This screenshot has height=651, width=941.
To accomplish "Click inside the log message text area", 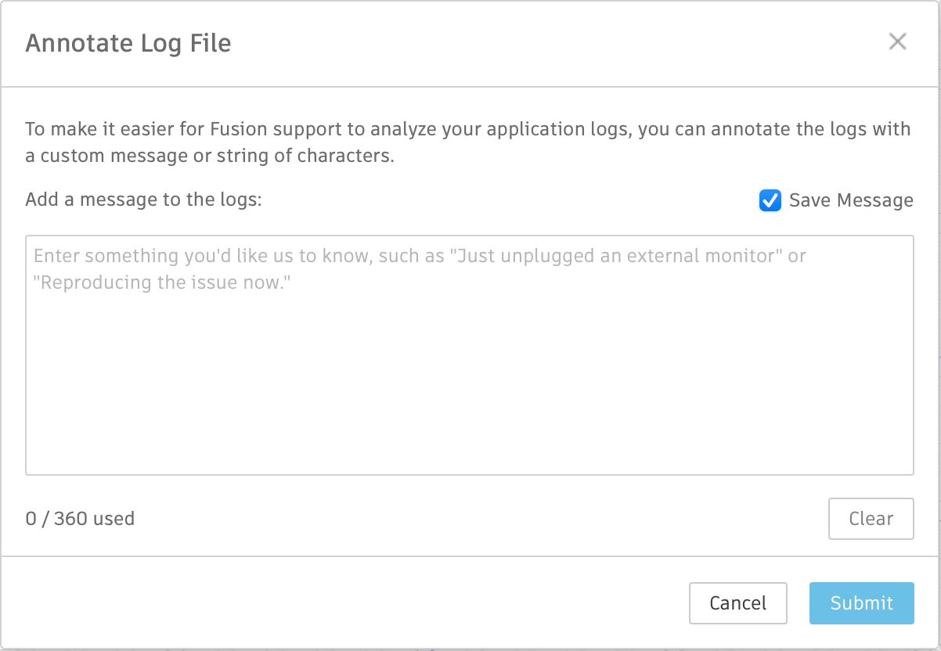I will pos(470,352).
